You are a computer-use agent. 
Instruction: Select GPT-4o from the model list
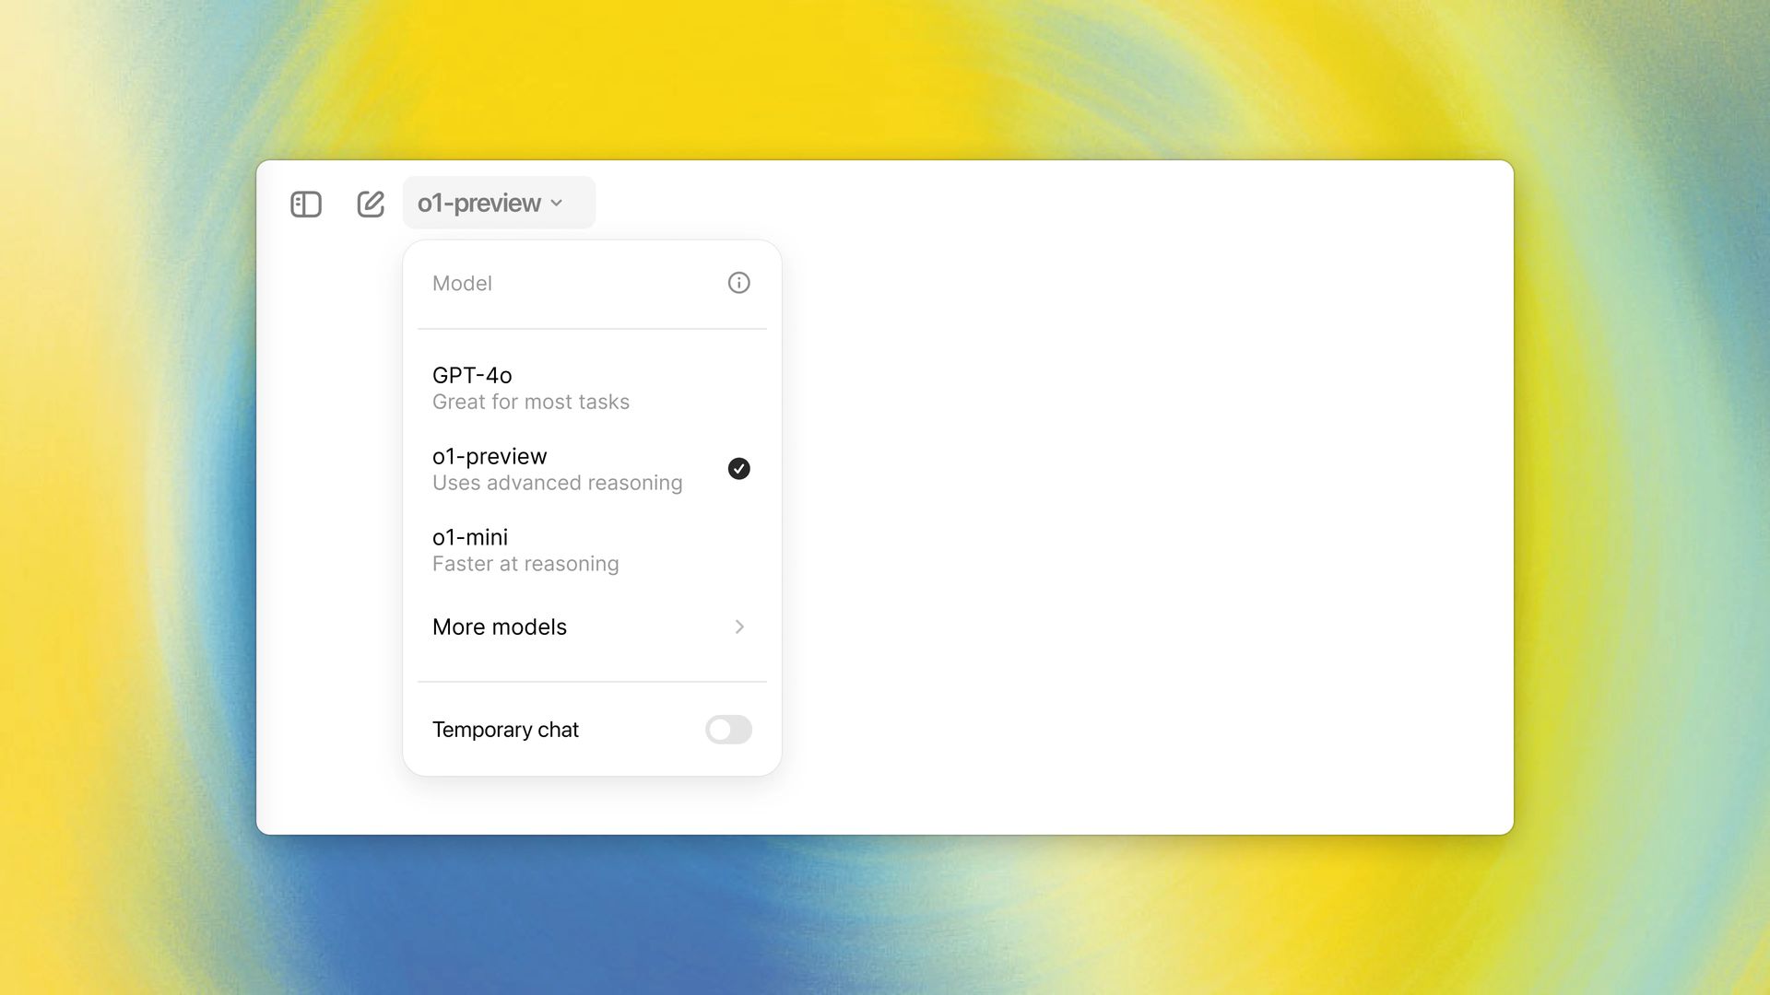[590, 386]
